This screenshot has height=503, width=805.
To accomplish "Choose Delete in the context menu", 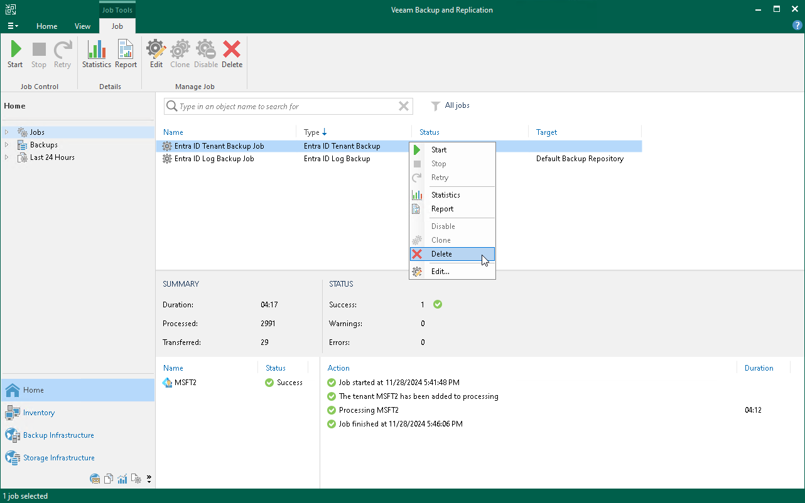I will (452, 254).
